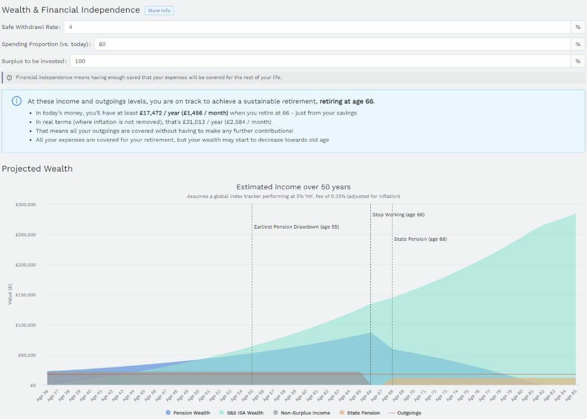Click the Stop Working age 66 marker line
Viewport: 587px width, 419px height.
(x=371, y=294)
